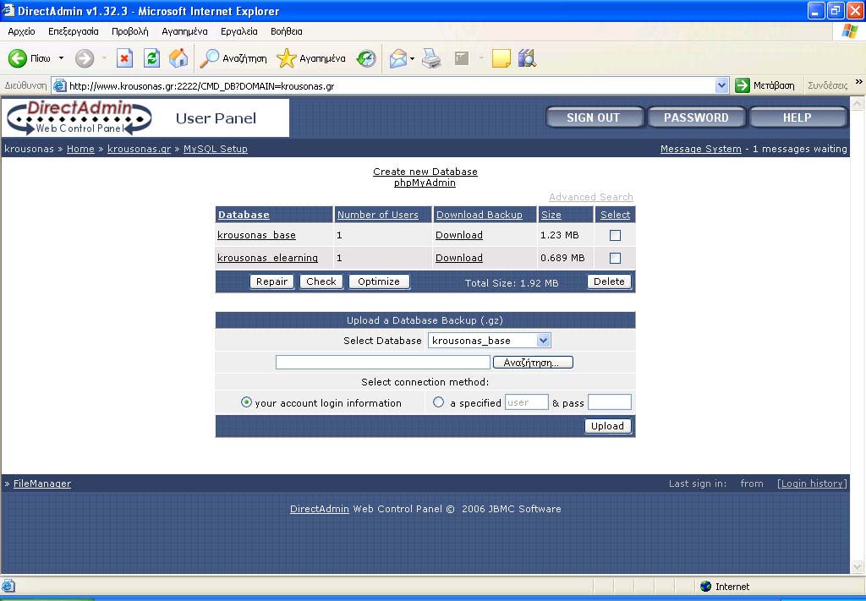Select the krousonas_base checkbox
Viewport: 866px width, 601px height.
point(615,235)
